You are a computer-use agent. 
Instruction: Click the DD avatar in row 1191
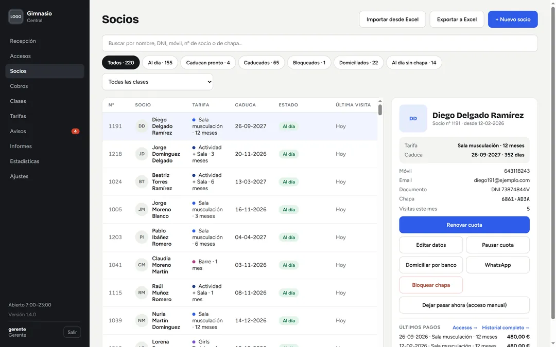tap(142, 126)
